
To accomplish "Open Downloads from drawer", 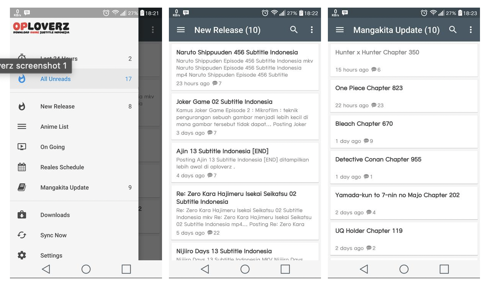I will (74, 215).
